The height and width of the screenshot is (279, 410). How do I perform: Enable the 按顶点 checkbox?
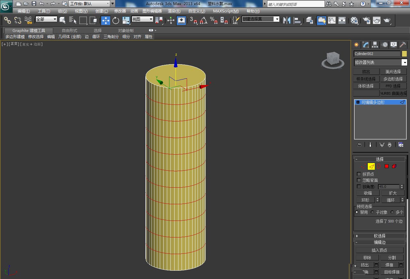[359, 174]
